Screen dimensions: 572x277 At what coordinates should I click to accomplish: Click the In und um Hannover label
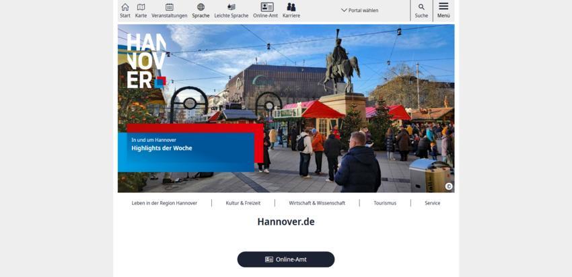154,140
